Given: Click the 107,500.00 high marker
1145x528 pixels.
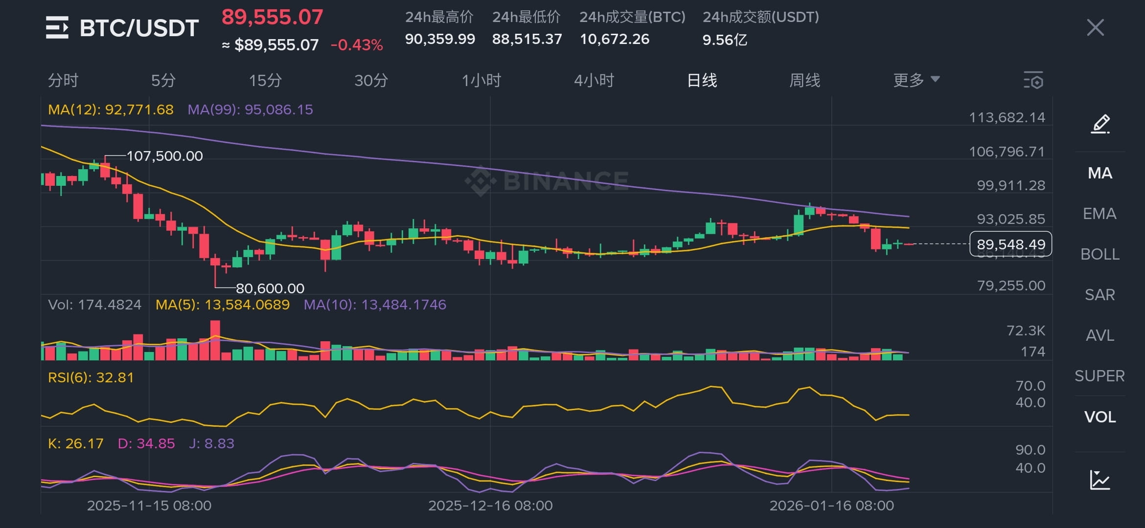Looking at the screenshot, I should click(x=164, y=156).
